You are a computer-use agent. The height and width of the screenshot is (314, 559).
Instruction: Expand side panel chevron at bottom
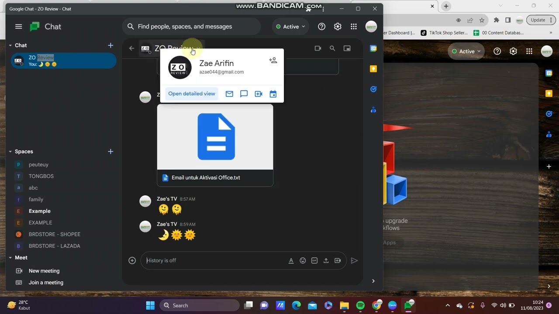373,281
